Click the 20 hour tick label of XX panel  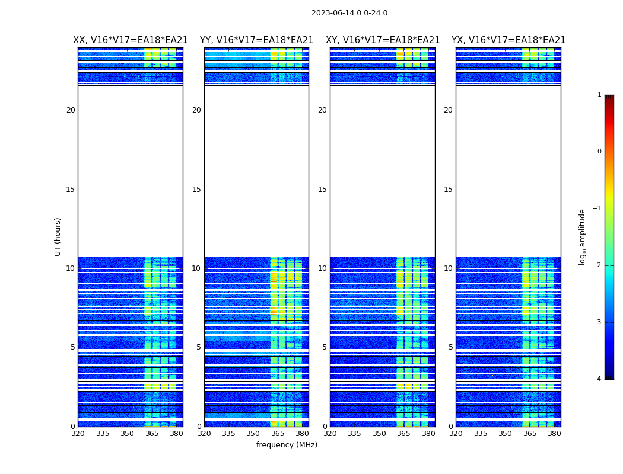(71, 110)
